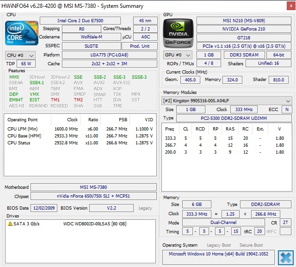Open the GPU #0 selector dropdown
Viewport: 296px width, 267px height.
178,55
